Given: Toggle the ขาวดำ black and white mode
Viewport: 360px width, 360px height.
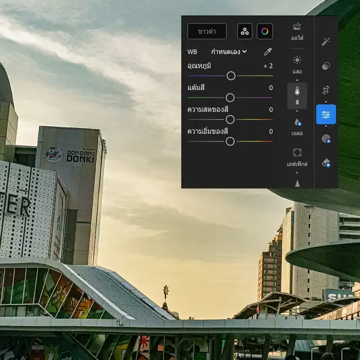Looking at the screenshot, I should [x=207, y=31].
